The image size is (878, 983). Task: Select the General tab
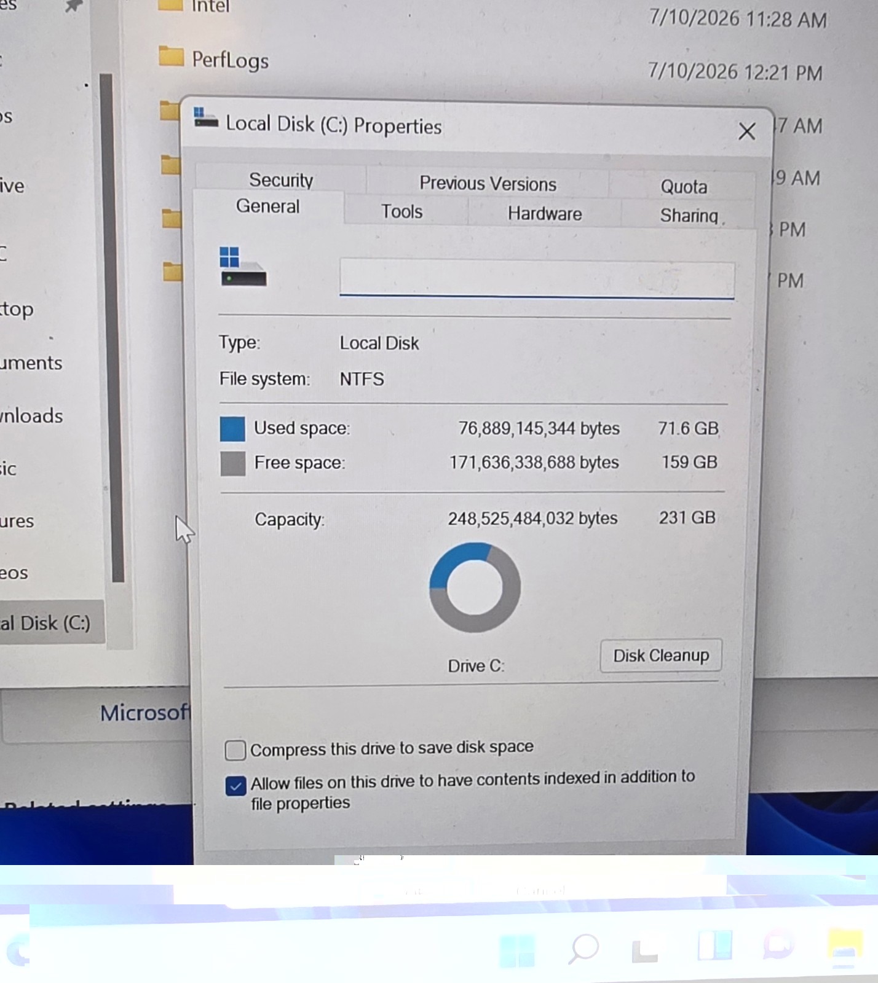(268, 206)
